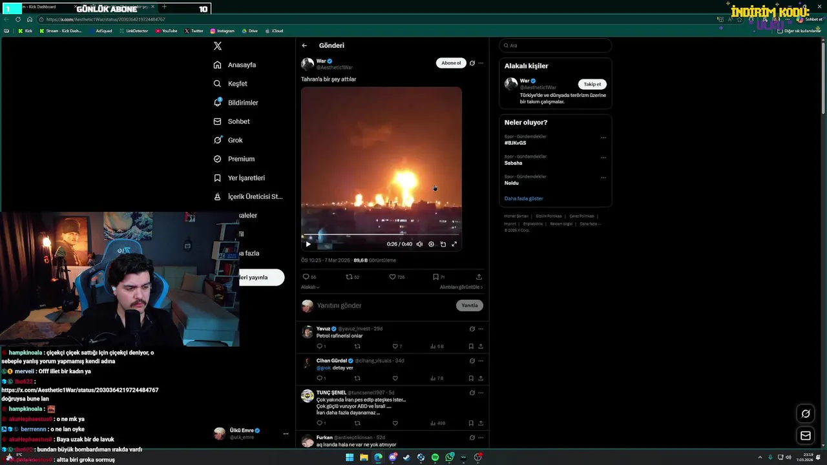This screenshot has width=827, height=465.
Task: Click the @grok mention link
Action: click(x=323, y=368)
